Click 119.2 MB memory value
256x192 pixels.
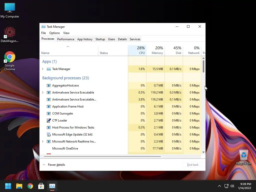pyautogui.click(x=157, y=92)
